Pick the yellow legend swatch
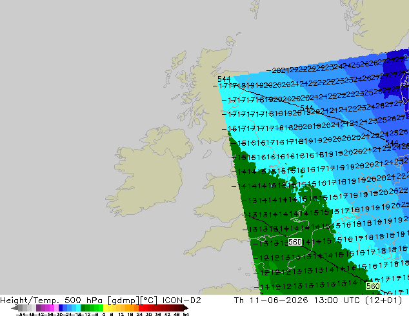Viewport: 409px width, 316px height. tap(105, 308)
